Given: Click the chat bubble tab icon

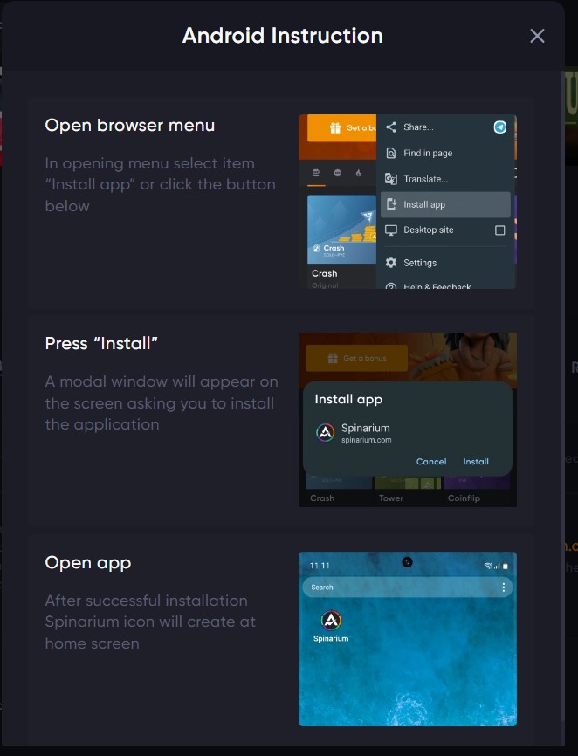Looking at the screenshot, I should click(x=337, y=173).
